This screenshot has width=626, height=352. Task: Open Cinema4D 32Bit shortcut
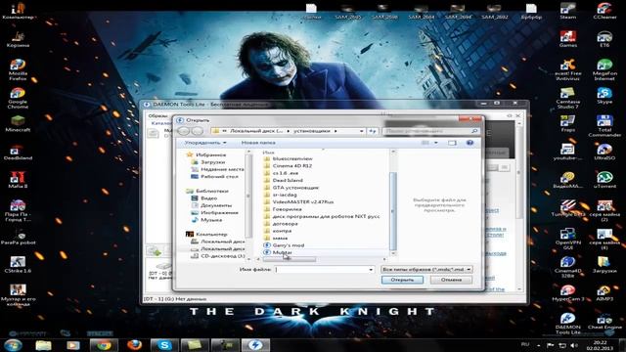[567, 267]
